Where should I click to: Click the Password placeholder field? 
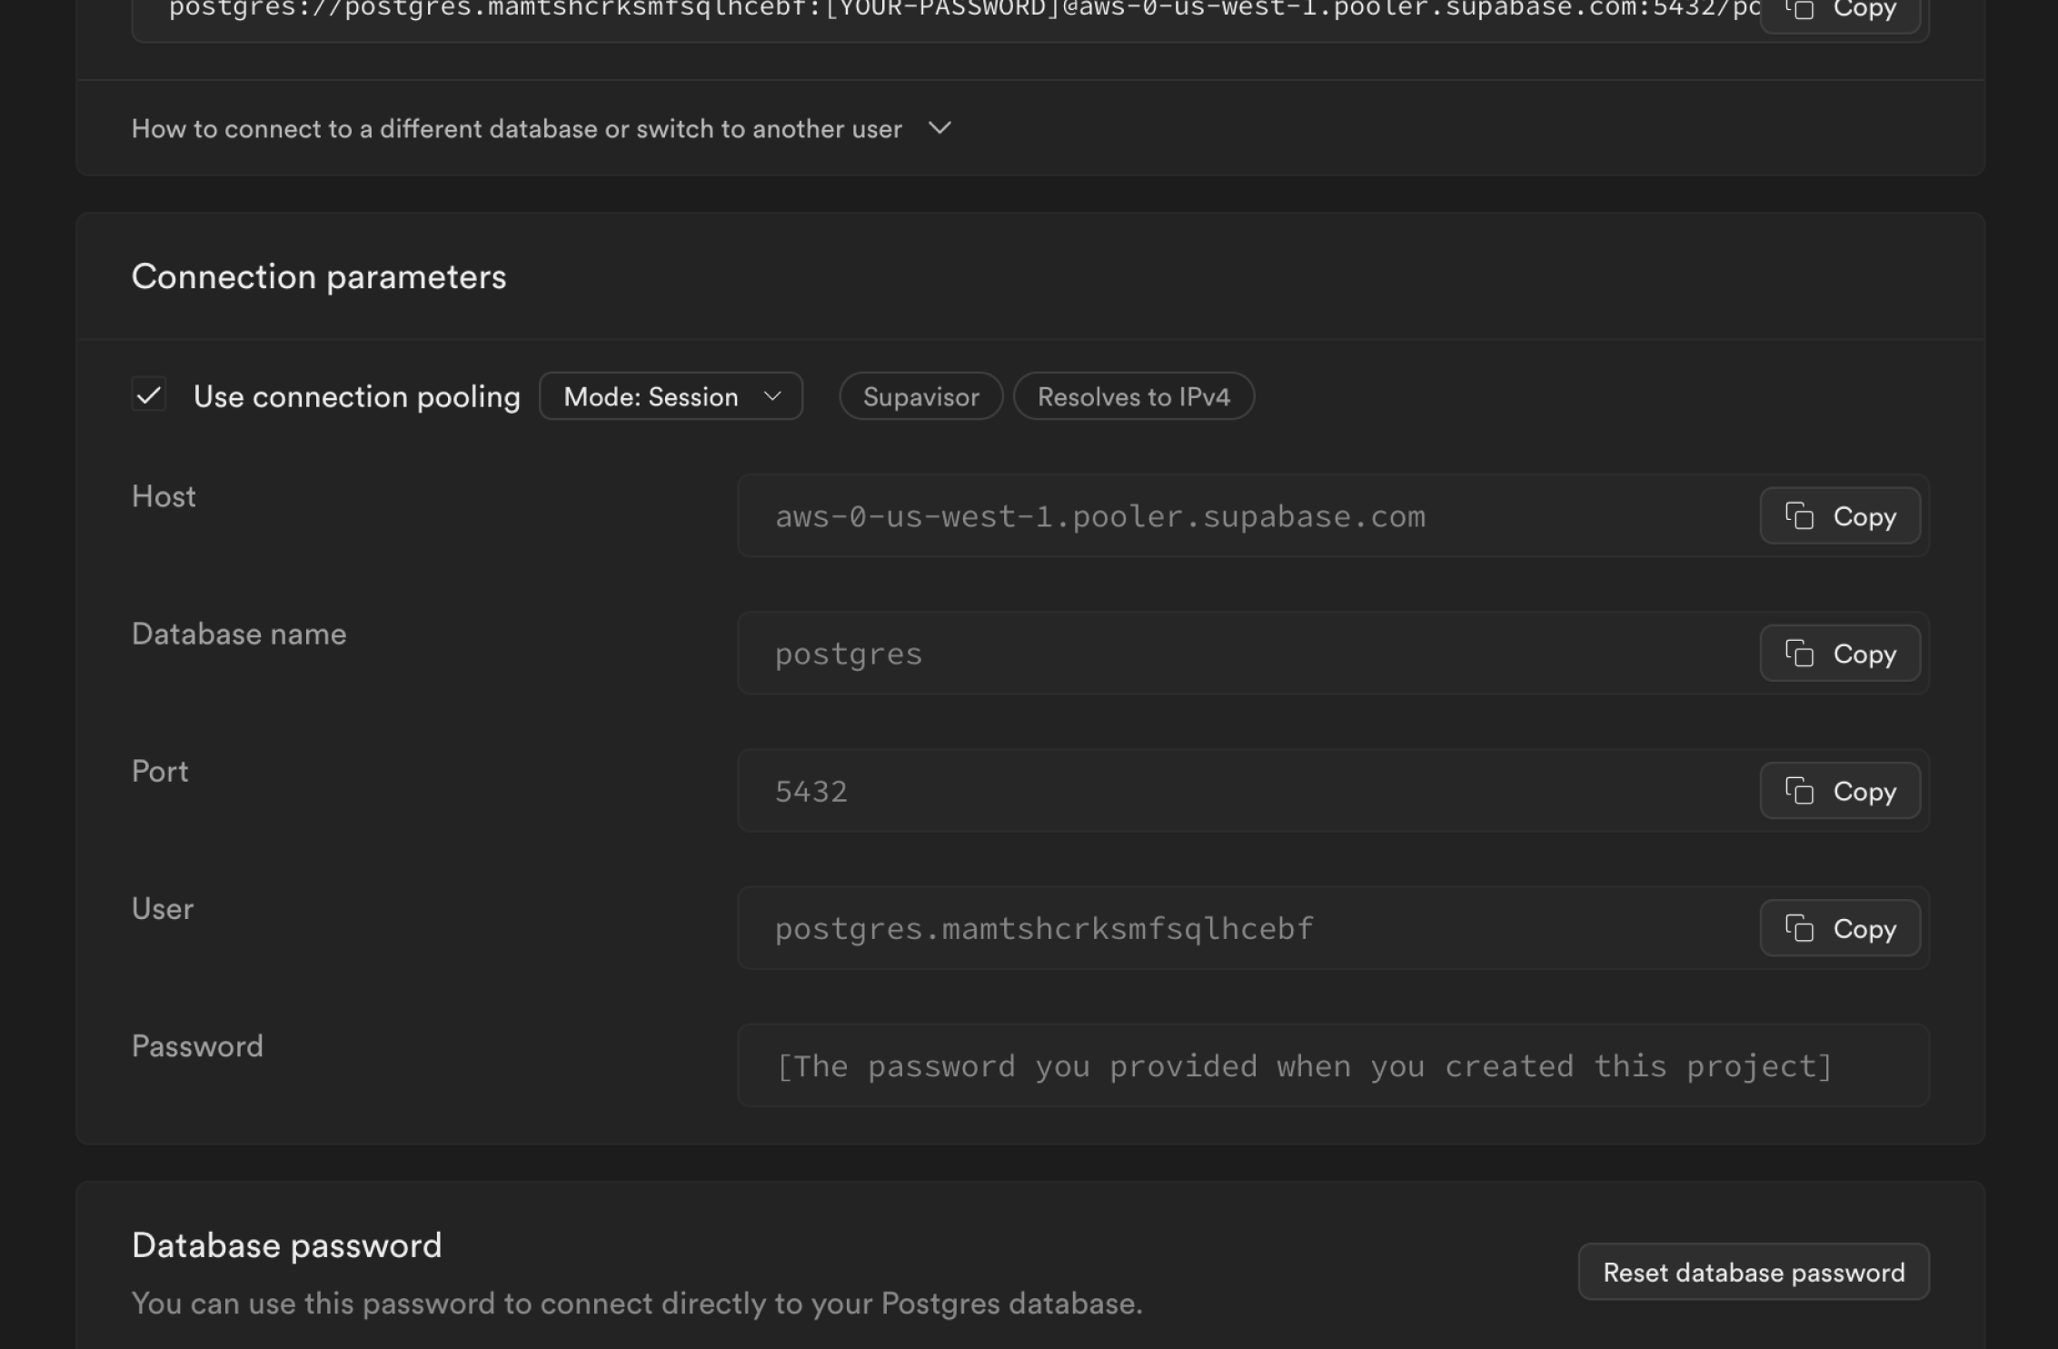tap(1333, 1065)
